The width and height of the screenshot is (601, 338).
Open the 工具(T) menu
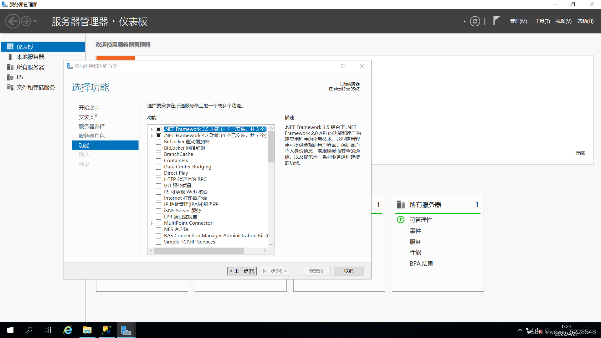pos(542,21)
